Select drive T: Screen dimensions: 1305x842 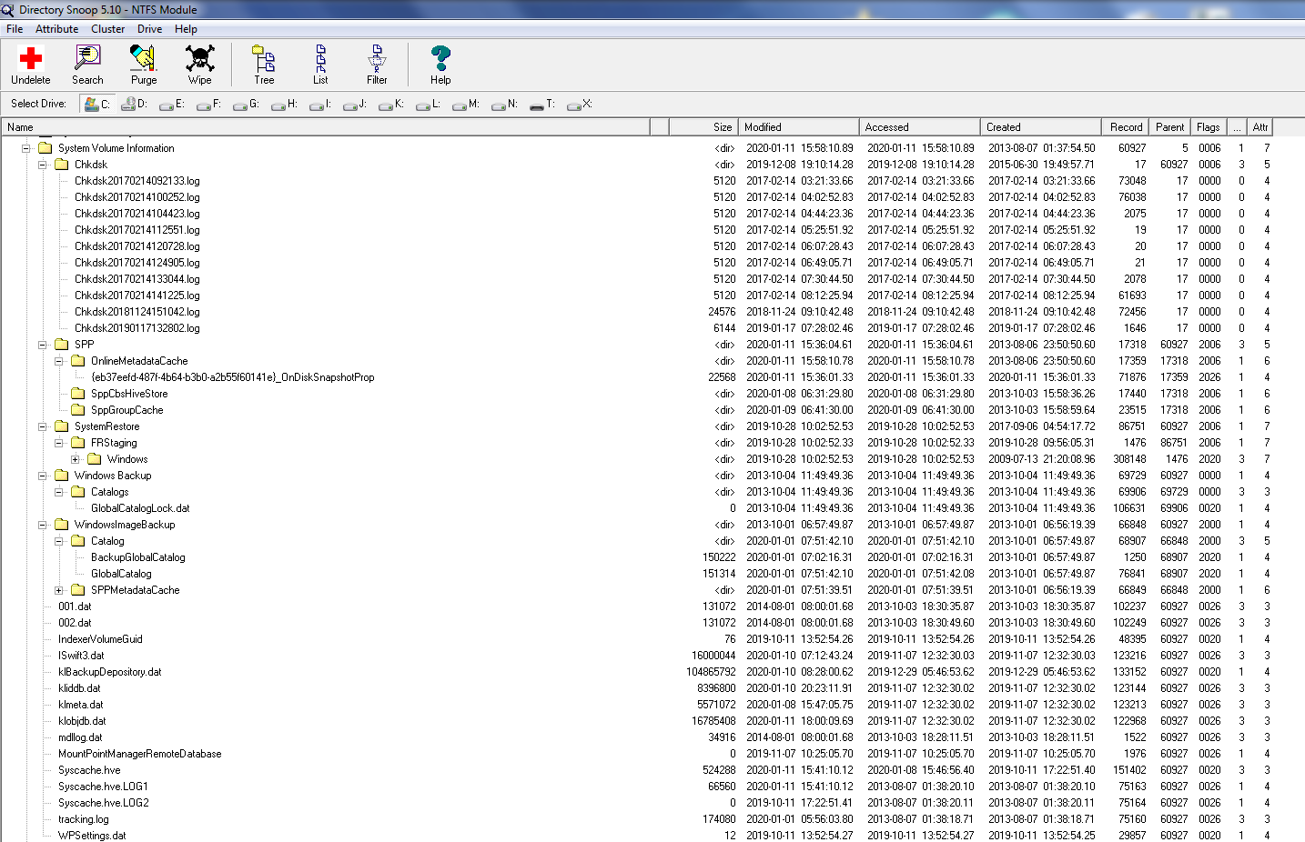click(x=541, y=104)
